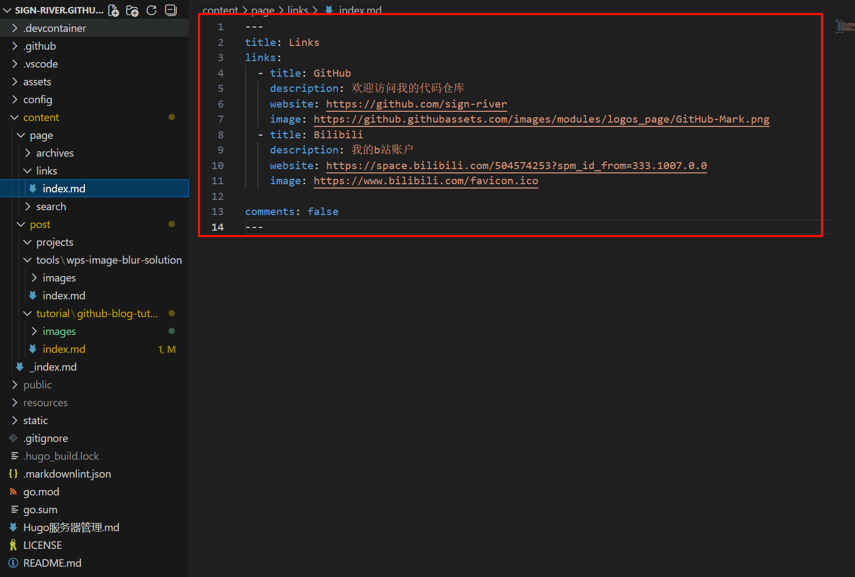Follow the bilibili favicon.ico URL
Screen dimensions: 855x577
coord(426,181)
